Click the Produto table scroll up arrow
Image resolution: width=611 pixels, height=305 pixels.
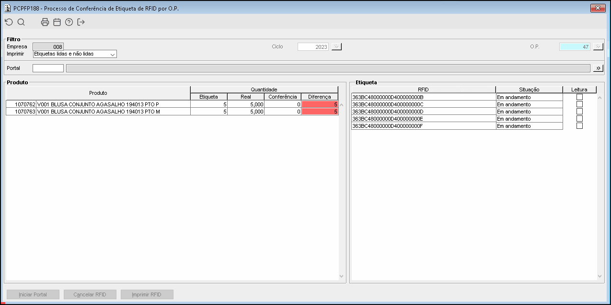pyautogui.click(x=342, y=104)
